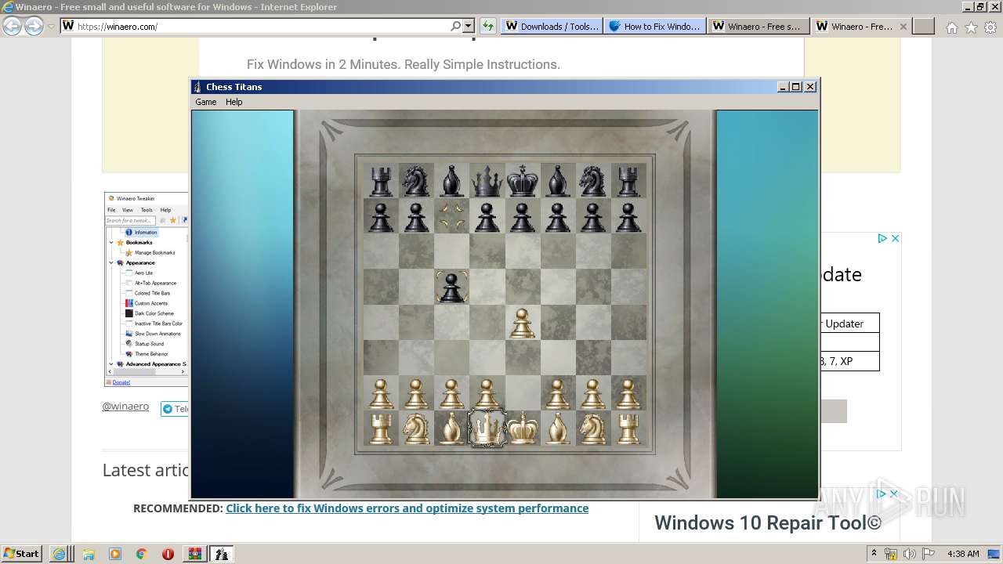Select black bishop beside the black king

(x=558, y=181)
